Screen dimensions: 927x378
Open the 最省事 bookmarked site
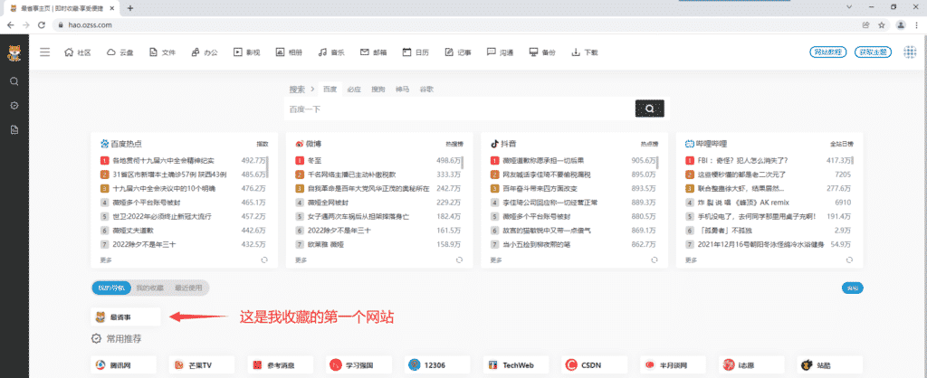pos(125,317)
